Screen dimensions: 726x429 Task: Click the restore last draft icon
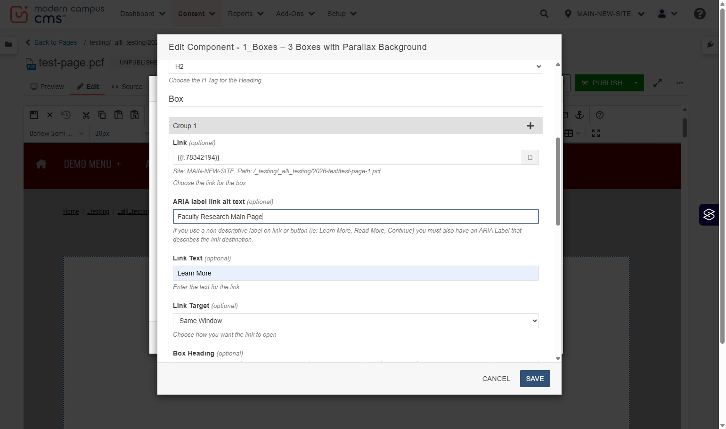pyautogui.click(x=66, y=115)
